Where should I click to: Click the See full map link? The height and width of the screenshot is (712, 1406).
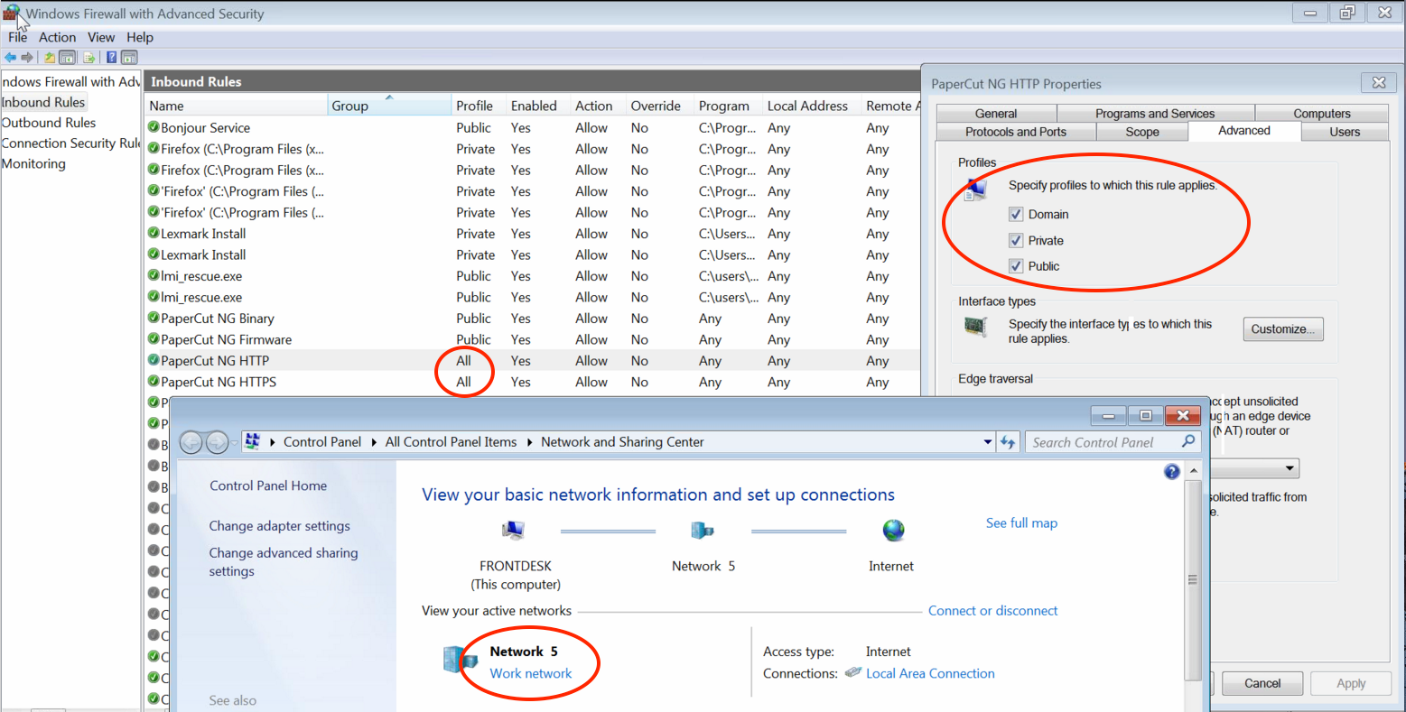point(1021,522)
